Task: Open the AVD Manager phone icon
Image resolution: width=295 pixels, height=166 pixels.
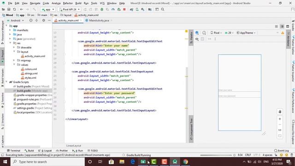Action: (x=137, y=9)
